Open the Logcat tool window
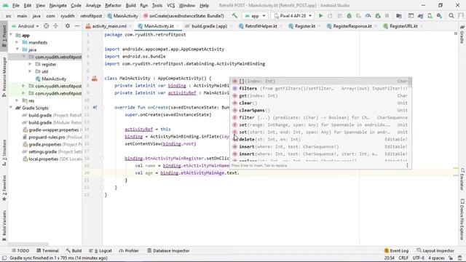 100,250
